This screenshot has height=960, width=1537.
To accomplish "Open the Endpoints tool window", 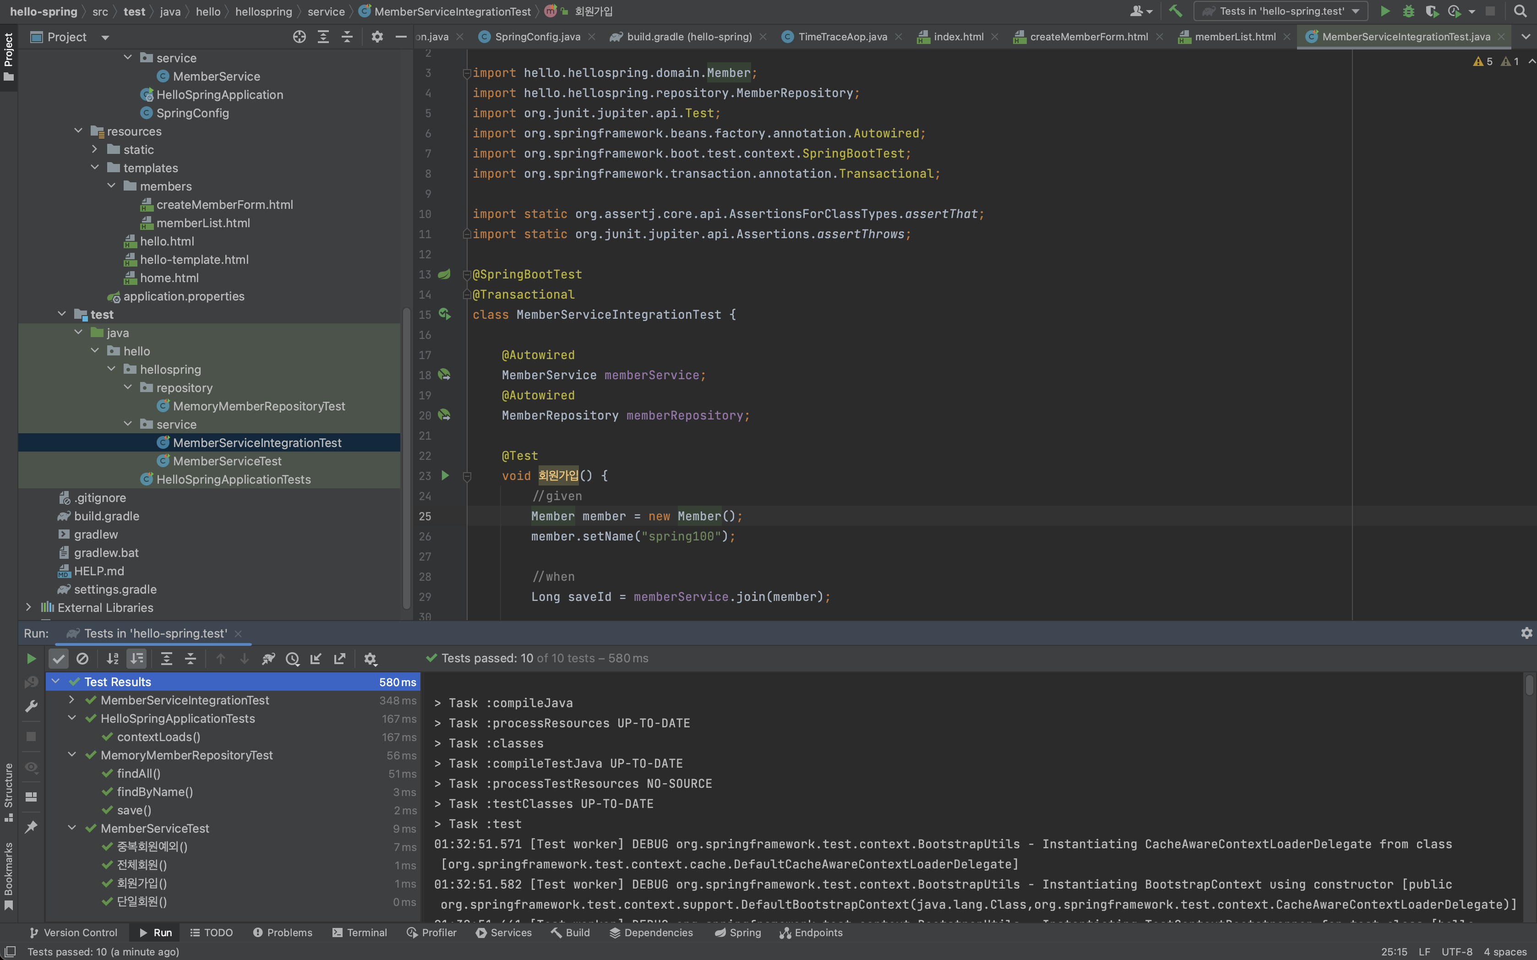I will pyautogui.click(x=812, y=932).
